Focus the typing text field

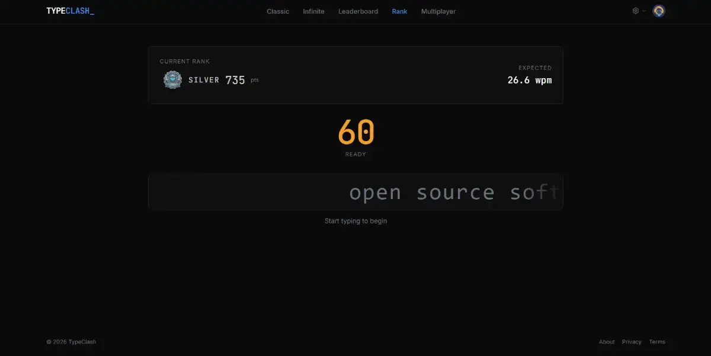point(355,192)
